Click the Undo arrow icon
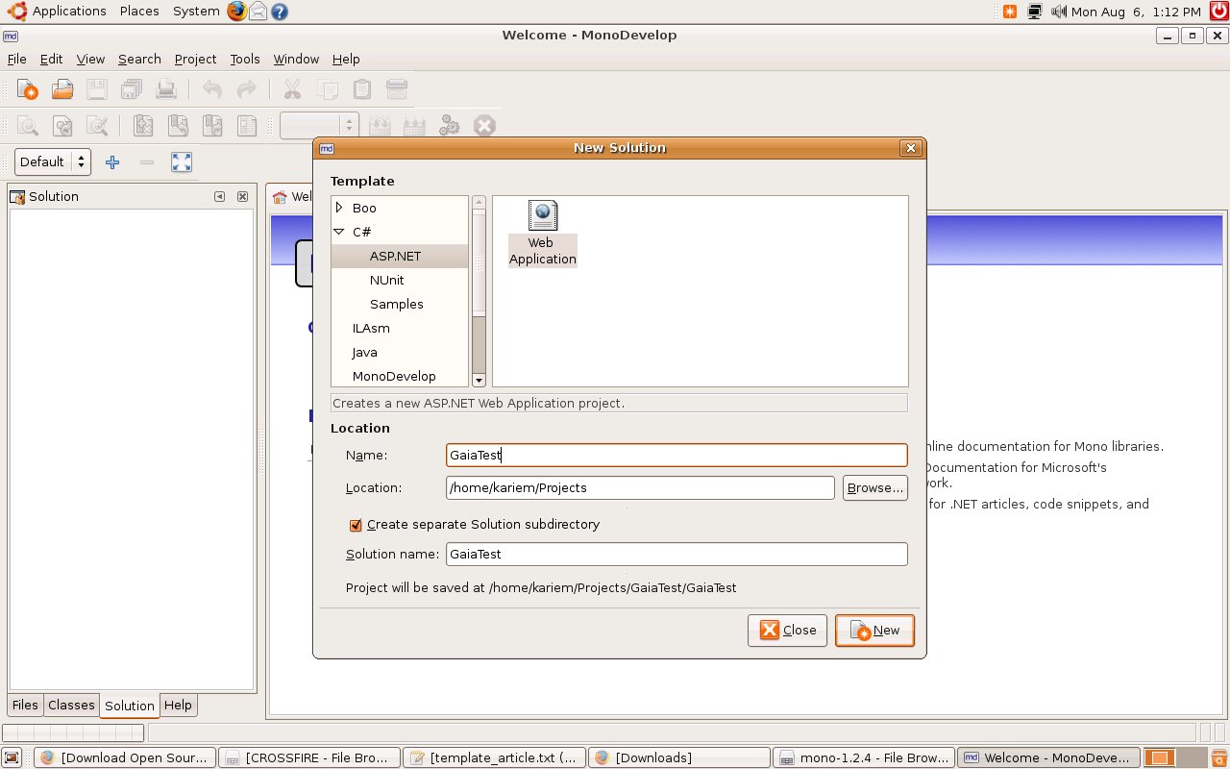1230x769 pixels. click(212, 89)
